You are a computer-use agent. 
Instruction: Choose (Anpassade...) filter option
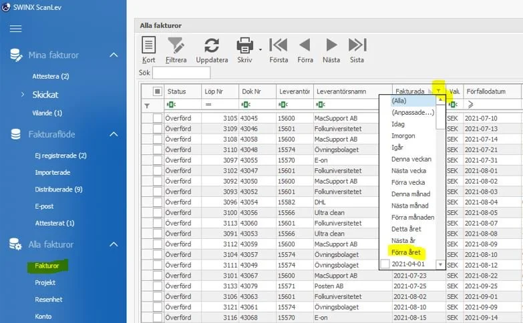pos(413,112)
